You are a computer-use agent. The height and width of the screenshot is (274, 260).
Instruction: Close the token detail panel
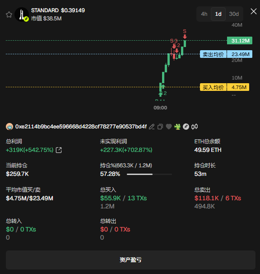[254, 12]
